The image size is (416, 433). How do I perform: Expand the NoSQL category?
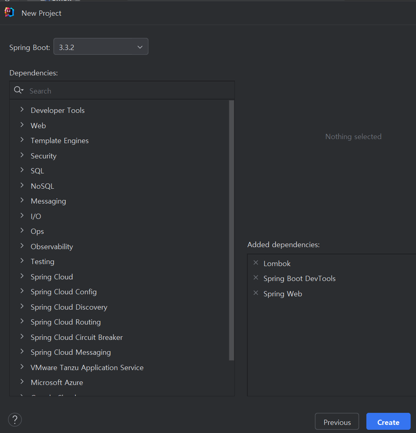(x=22, y=185)
